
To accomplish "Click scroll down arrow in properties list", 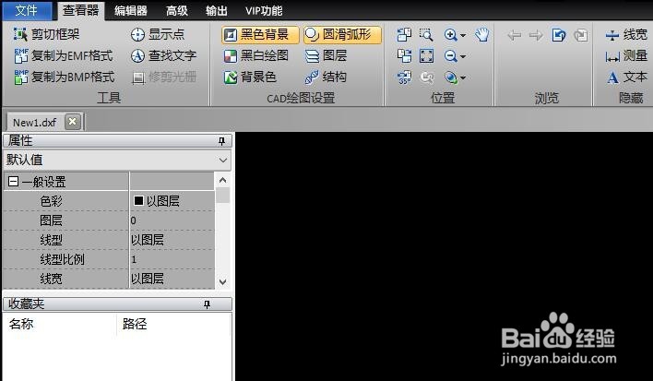I will coord(223,281).
